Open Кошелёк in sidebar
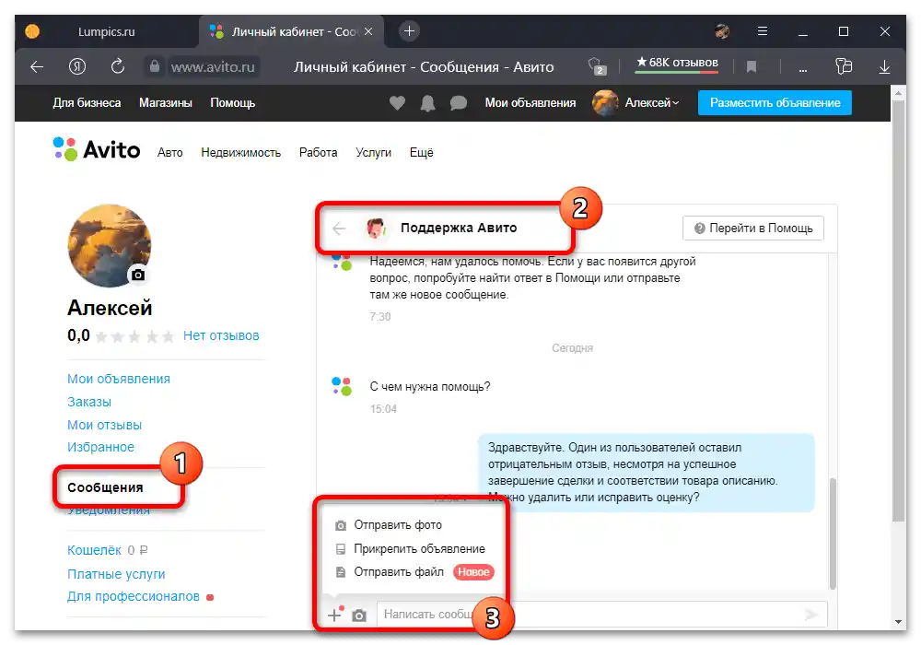The width and height of the screenshot is (921, 645). point(94,550)
